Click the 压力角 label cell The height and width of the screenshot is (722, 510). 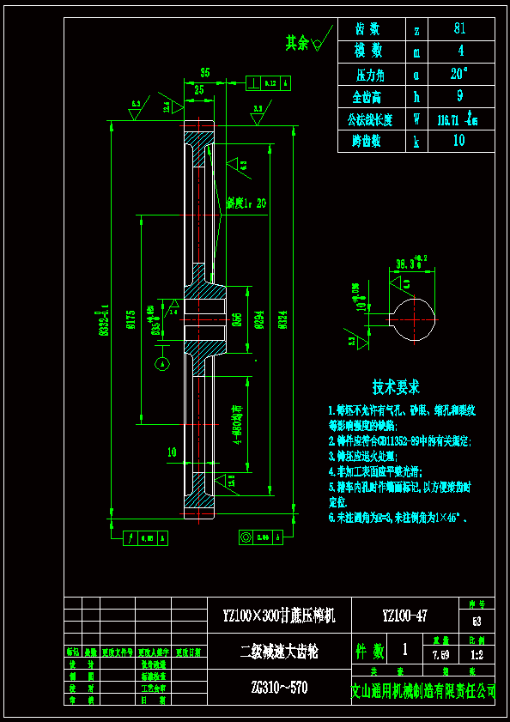pos(370,75)
